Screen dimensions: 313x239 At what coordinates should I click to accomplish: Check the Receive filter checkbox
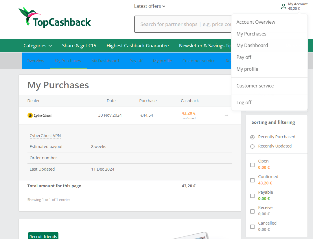(252, 211)
